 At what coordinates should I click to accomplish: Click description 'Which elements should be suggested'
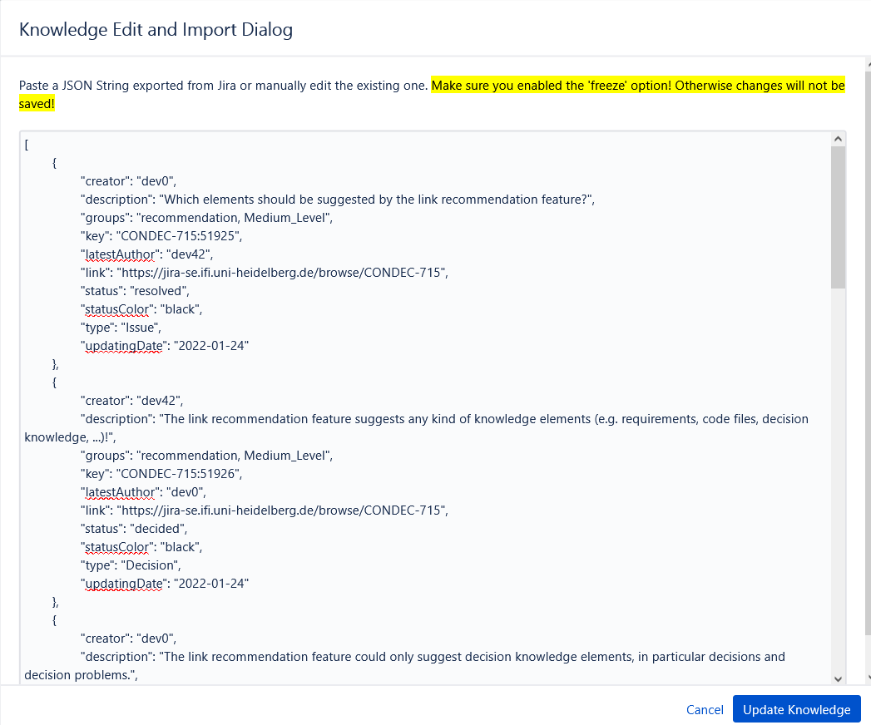pos(338,200)
